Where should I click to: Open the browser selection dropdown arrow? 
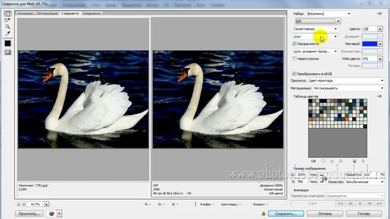click(59, 214)
